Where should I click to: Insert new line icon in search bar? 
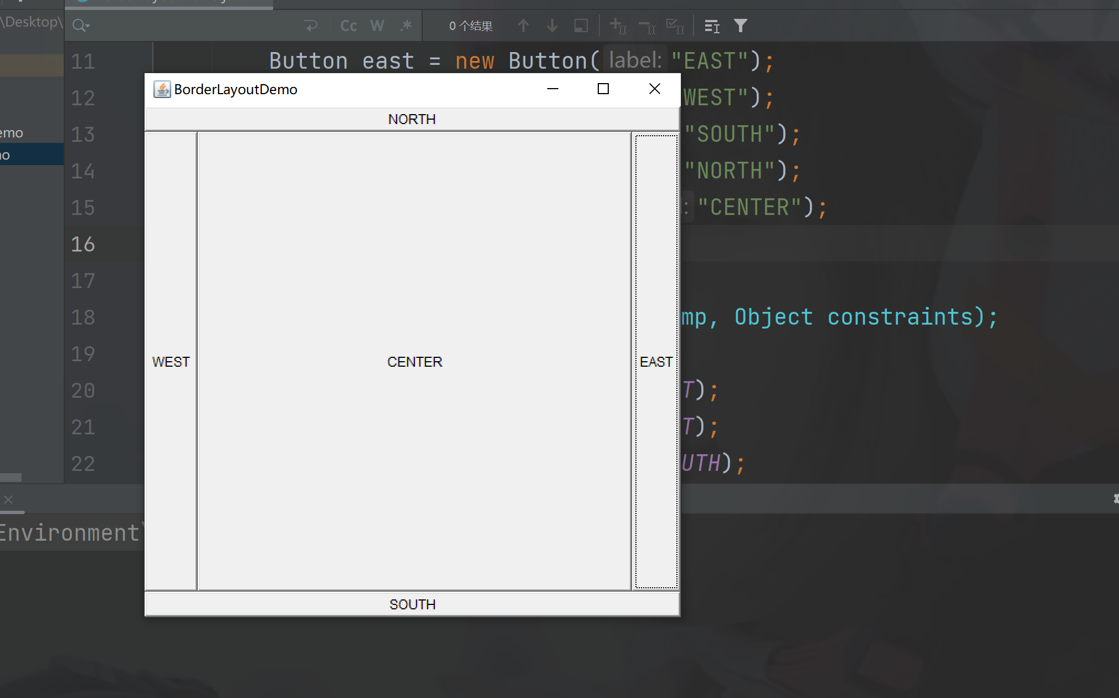pos(311,25)
